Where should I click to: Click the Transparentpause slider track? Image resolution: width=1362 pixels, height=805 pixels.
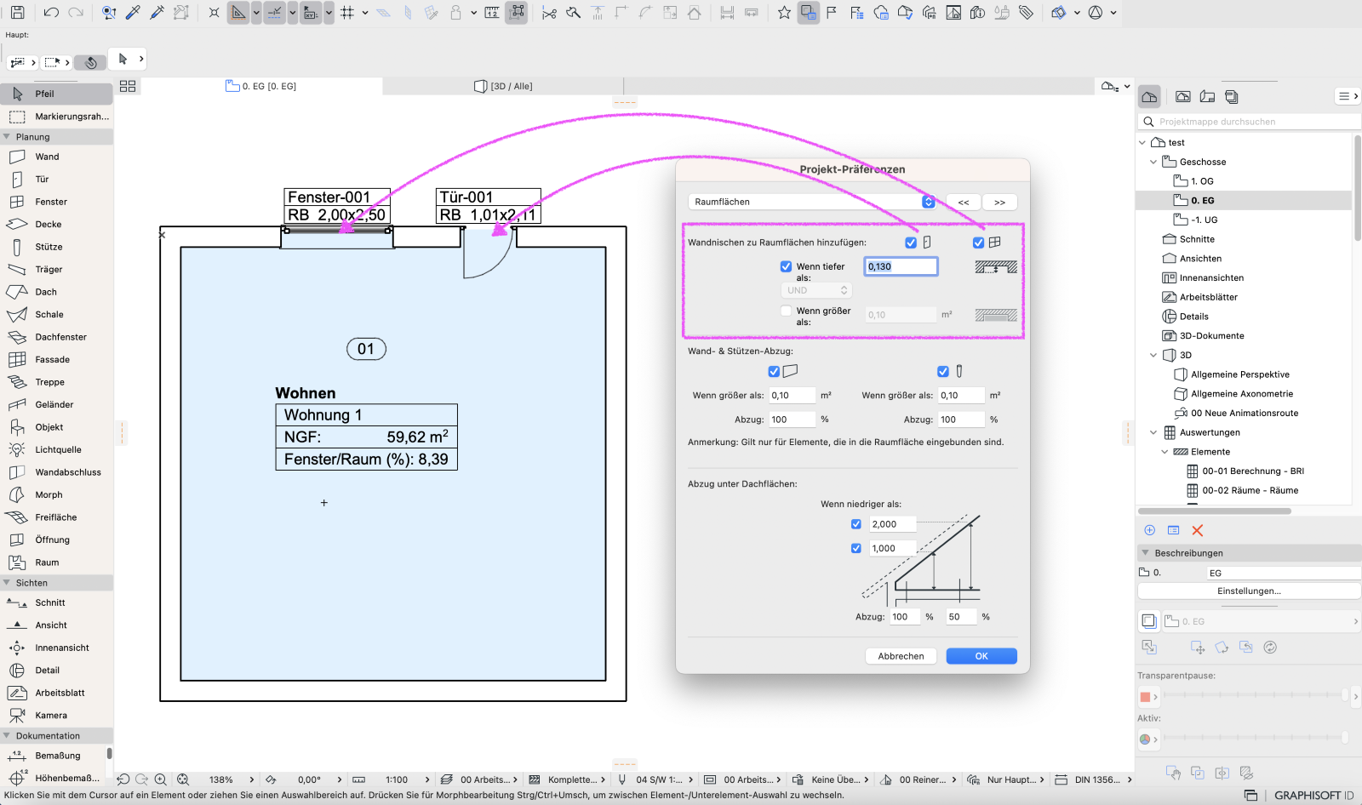pyautogui.click(x=1254, y=696)
